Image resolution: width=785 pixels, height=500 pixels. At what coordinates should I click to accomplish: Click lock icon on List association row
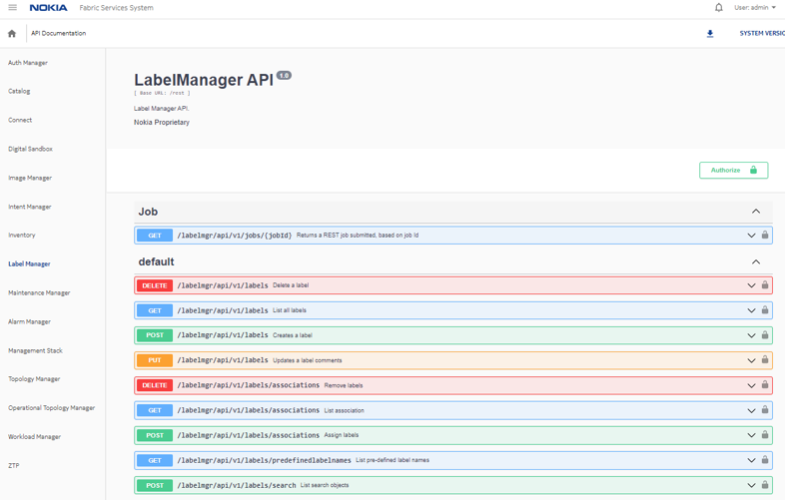click(x=765, y=409)
